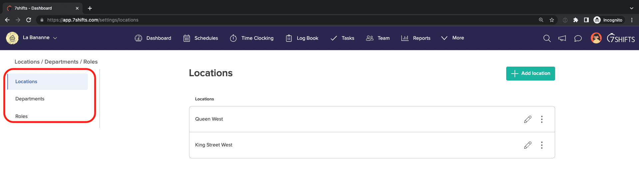The height and width of the screenshot is (170, 639).
Task: Open King Street West three-dot options menu
Action: point(542,145)
